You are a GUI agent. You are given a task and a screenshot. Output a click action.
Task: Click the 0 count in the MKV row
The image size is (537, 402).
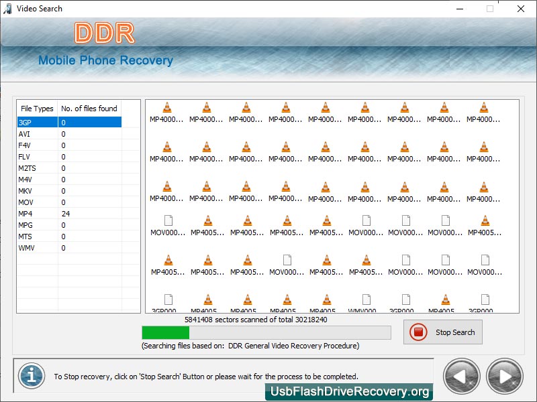(63, 191)
